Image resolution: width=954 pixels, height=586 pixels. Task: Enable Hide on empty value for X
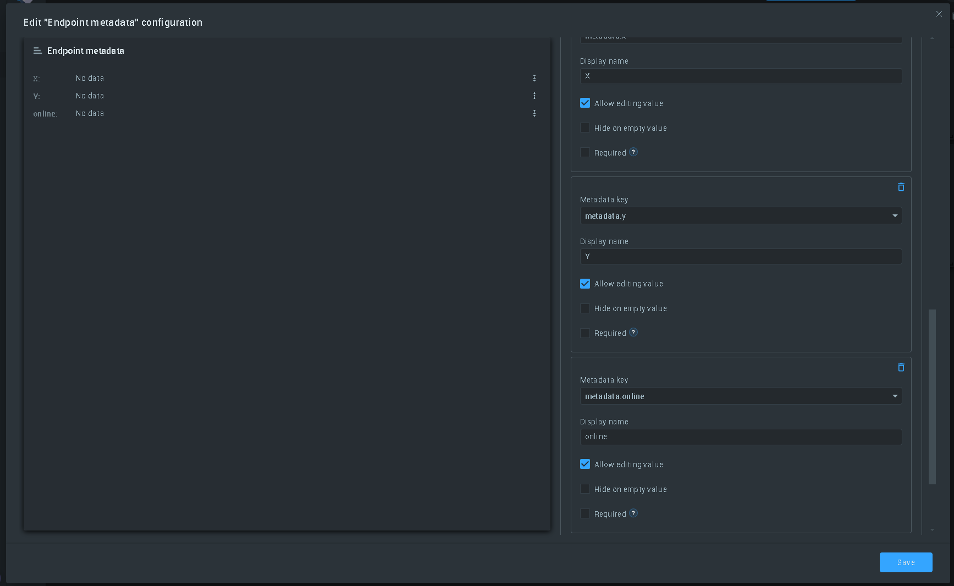point(585,128)
